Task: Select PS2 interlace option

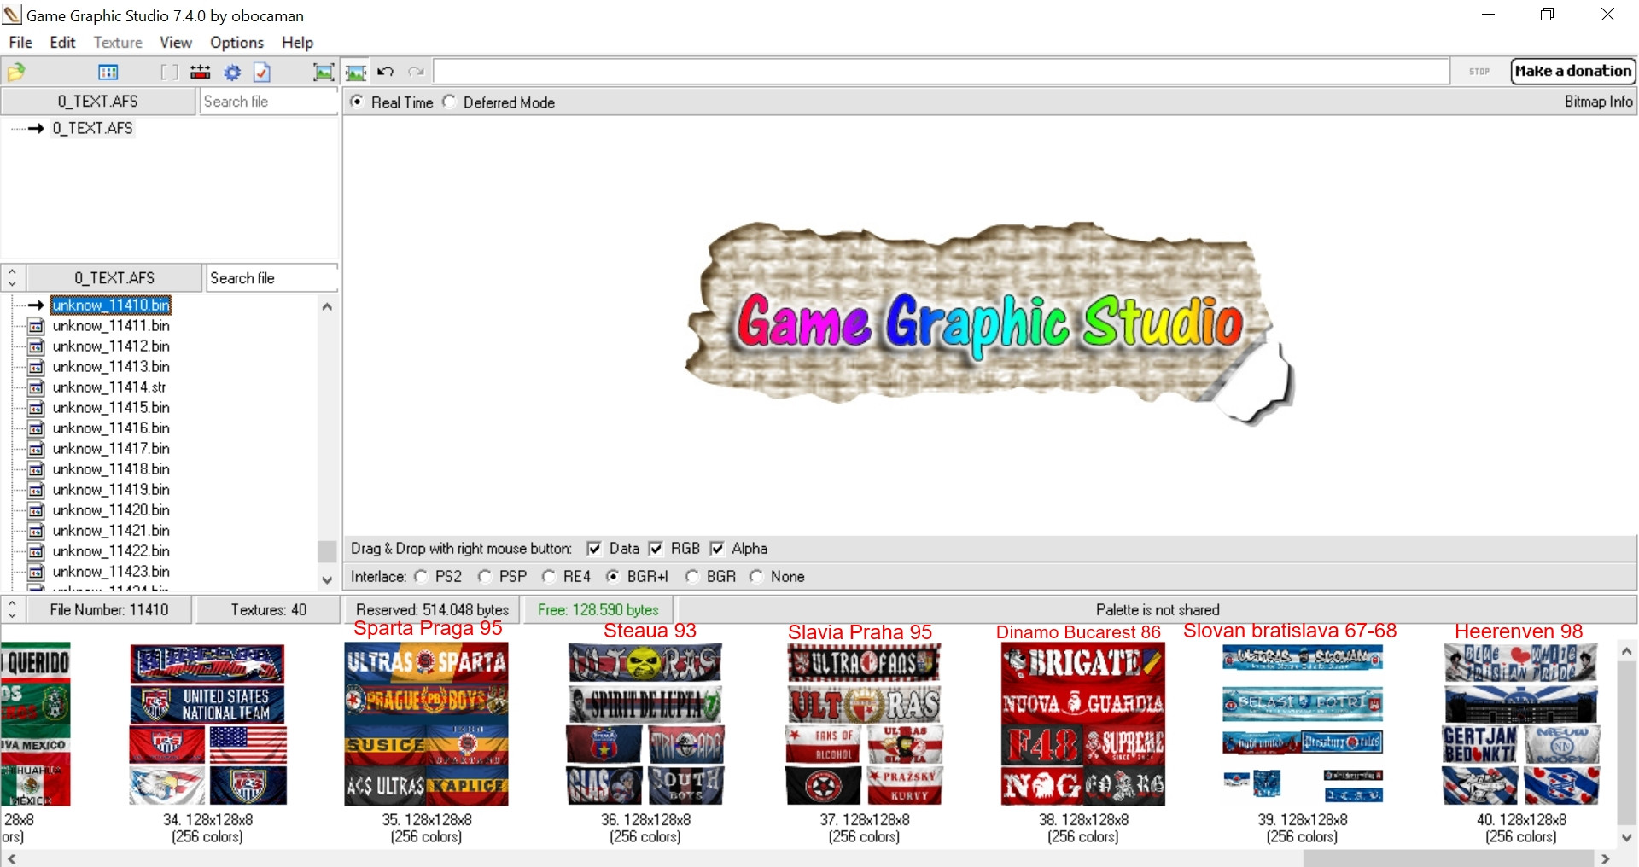Action: [421, 577]
